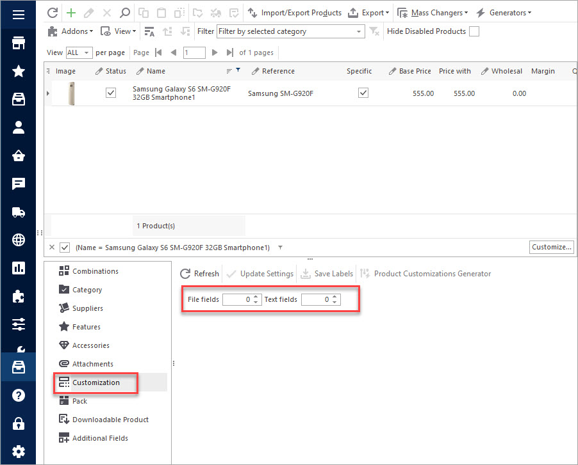Open the hamburger menu in sidebar
Image resolution: width=578 pixels, height=465 pixels.
pyautogui.click(x=19, y=15)
